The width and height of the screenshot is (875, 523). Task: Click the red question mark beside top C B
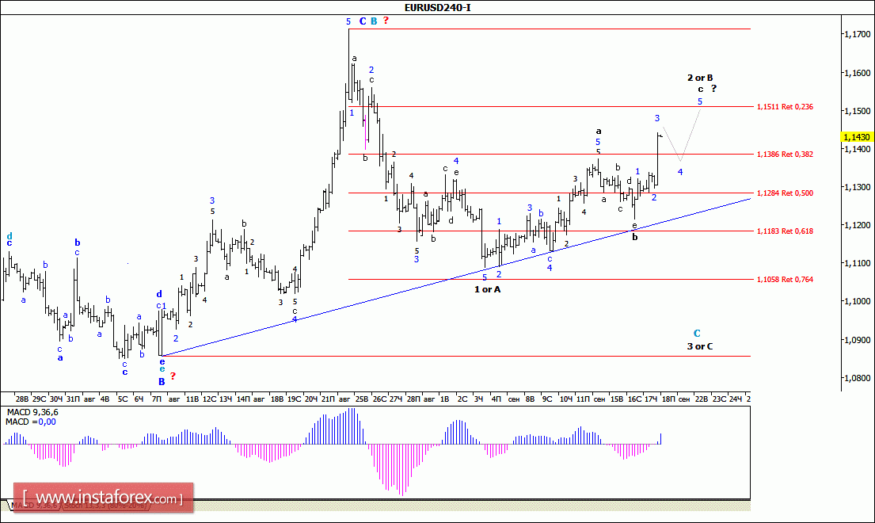386,21
